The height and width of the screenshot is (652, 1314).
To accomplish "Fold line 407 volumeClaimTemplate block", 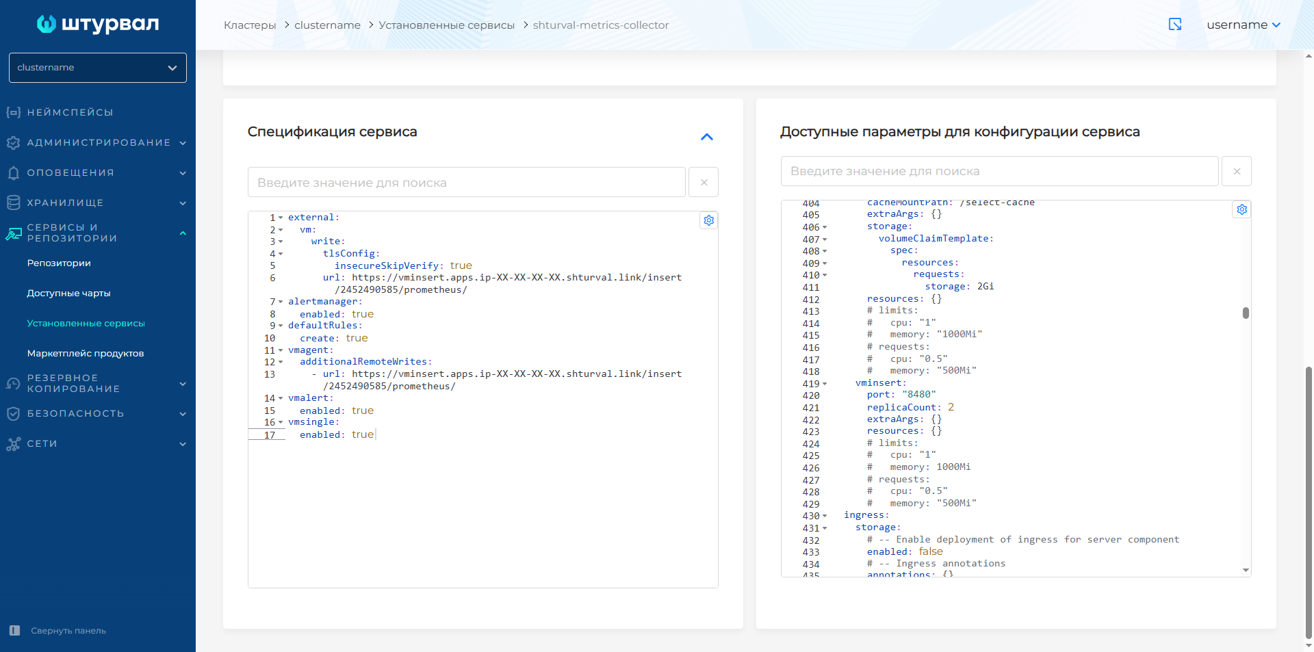I will 825,239.
